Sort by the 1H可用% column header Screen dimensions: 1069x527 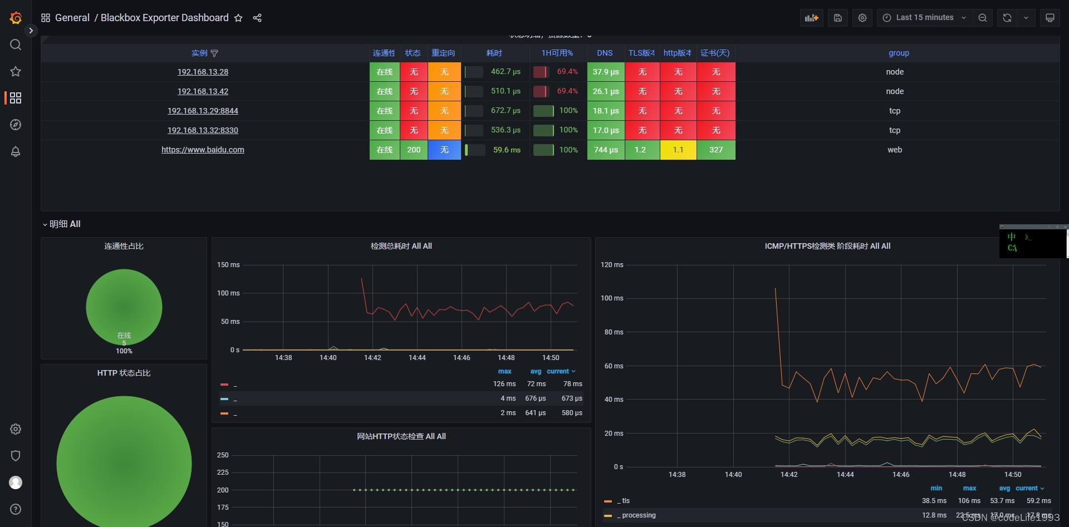[x=557, y=53]
